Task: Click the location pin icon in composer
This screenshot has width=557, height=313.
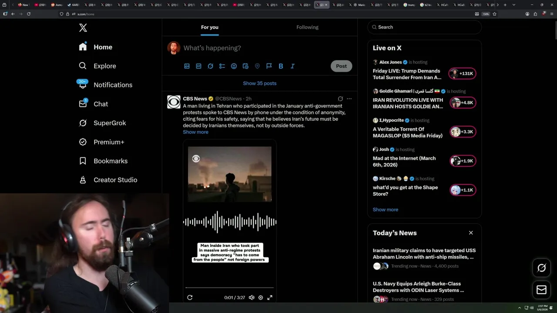Action: click(257, 66)
